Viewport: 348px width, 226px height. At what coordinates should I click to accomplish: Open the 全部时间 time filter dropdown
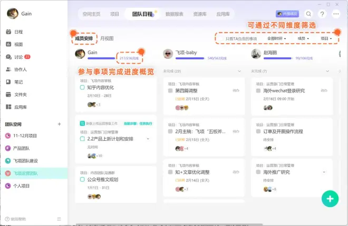pos(276,38)
